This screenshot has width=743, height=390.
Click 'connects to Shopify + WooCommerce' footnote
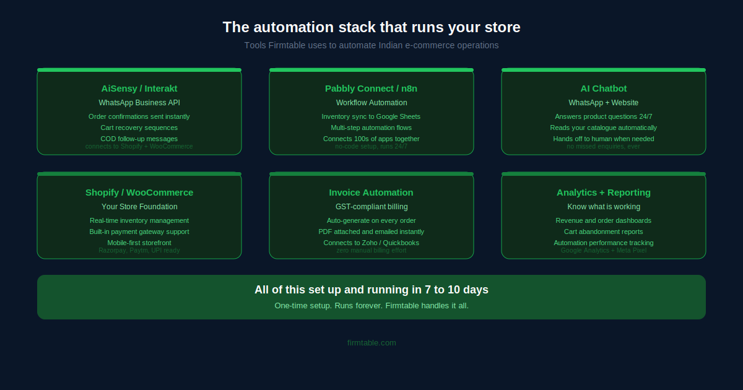(x=139, y=146)
